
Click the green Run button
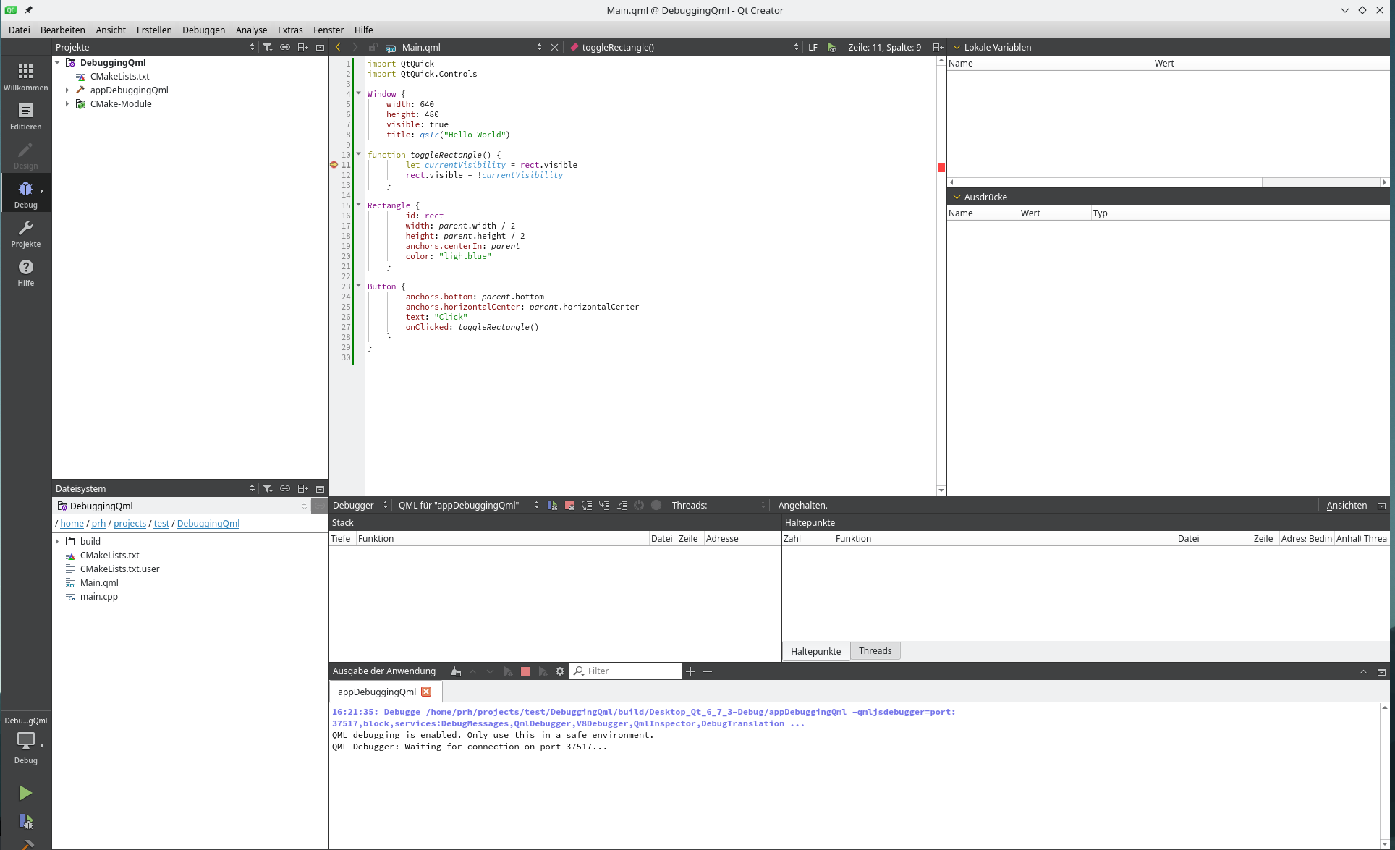point(25,793)
